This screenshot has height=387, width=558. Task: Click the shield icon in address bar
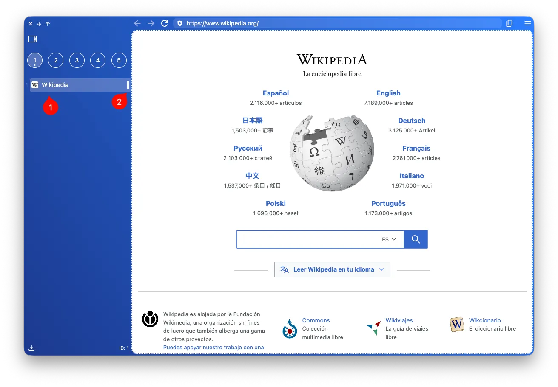pos(179,24)
